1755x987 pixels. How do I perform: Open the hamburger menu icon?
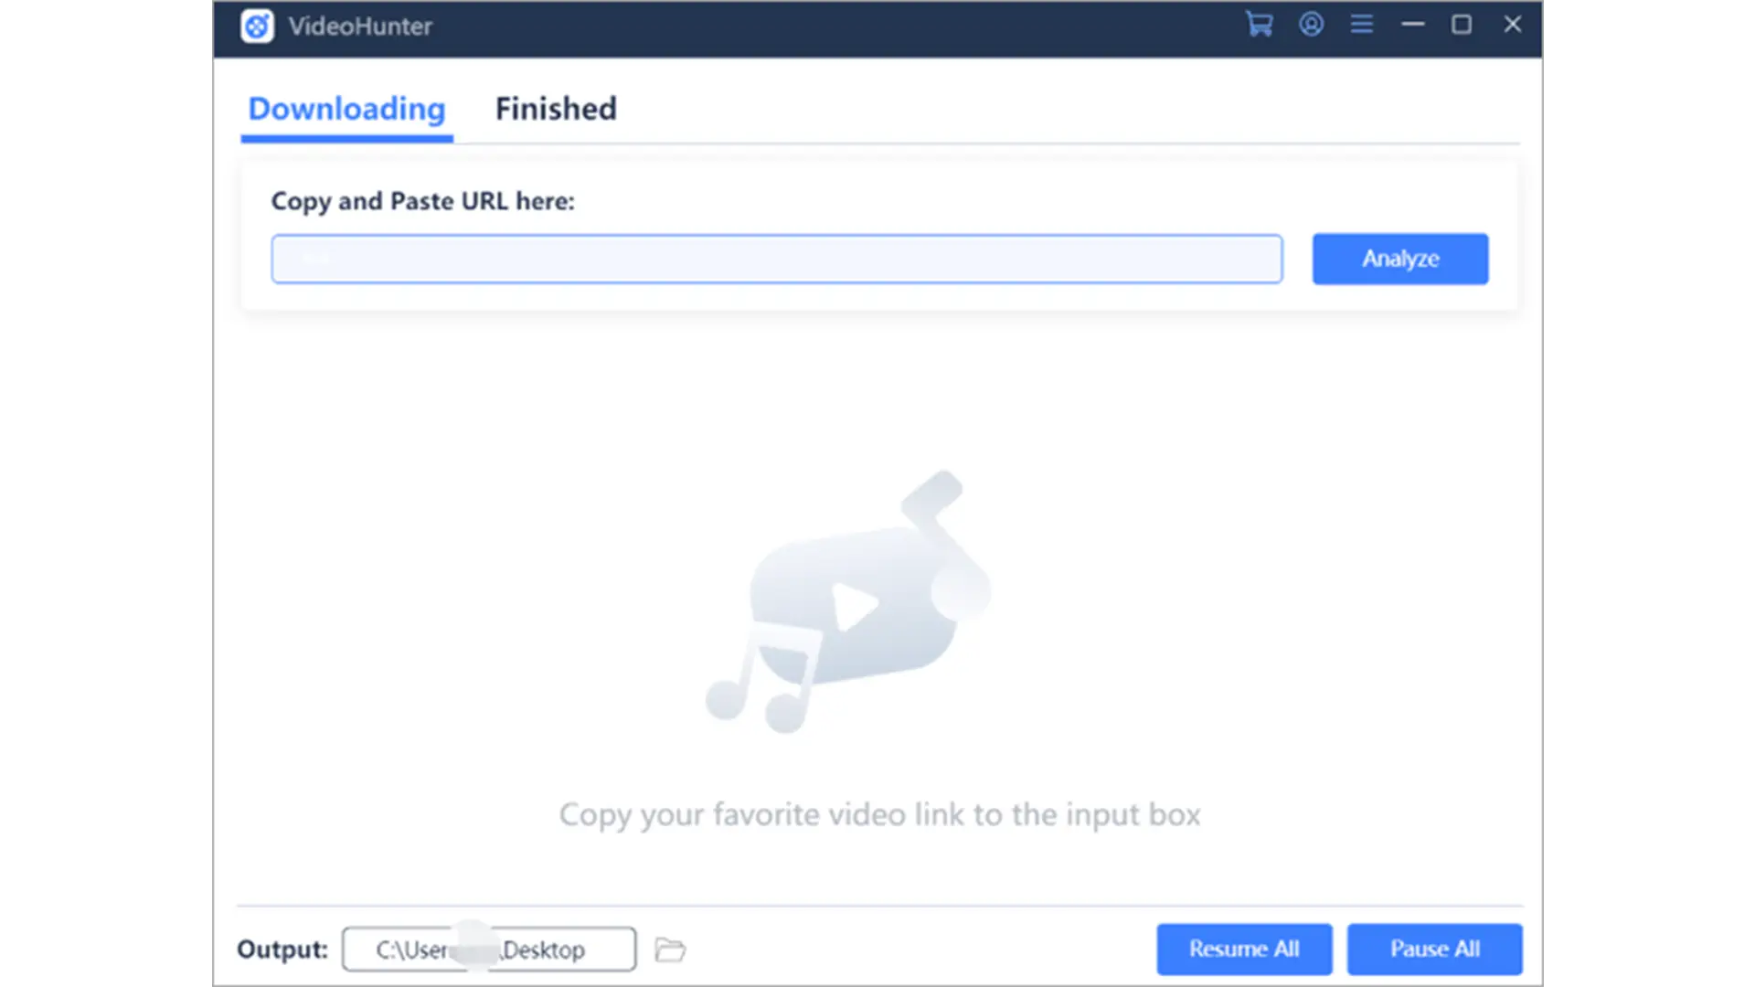pos(1361,26)
